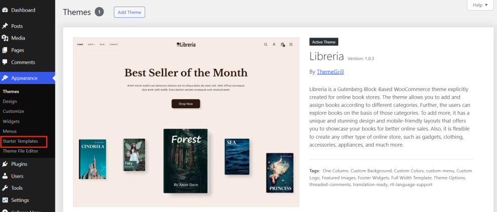
Task: Click the Users person icon
Action: [x=5, y=176]
